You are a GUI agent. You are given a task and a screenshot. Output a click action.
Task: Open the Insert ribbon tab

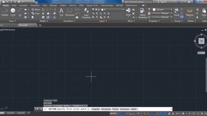[14, 5]
